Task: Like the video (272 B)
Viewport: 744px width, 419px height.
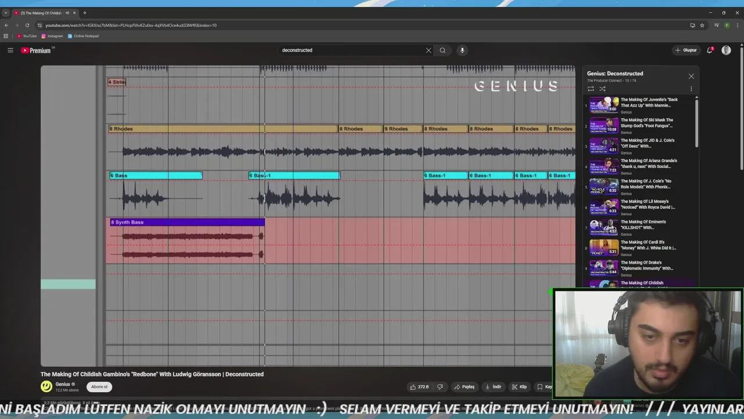Action: [420, 387]
